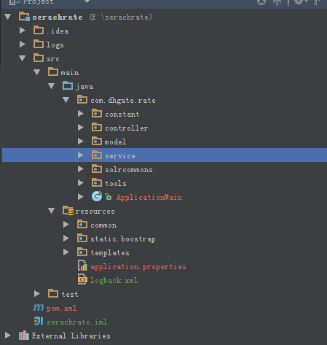Screen dimensions: 327x345
Task: Click the application.properties file icon
Action: pos(82,265)
